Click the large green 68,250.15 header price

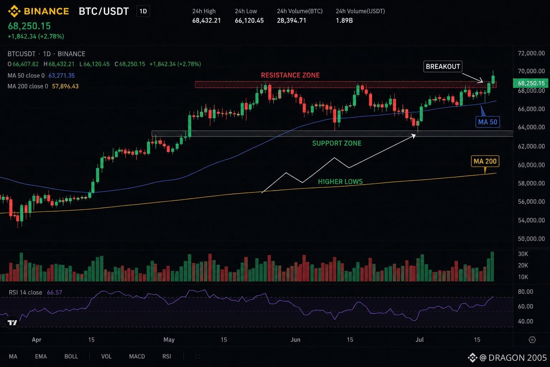(x=29, y=26)
